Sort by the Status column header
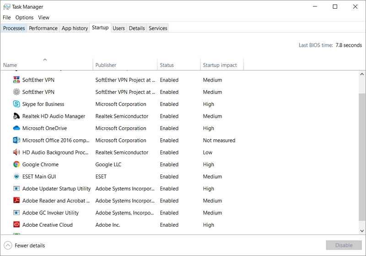Image resolution: width=366 pixels, height=256 pixels. (x=179, y=64)
